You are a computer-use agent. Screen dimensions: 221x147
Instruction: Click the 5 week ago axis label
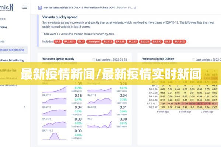(x=185, y=112)
